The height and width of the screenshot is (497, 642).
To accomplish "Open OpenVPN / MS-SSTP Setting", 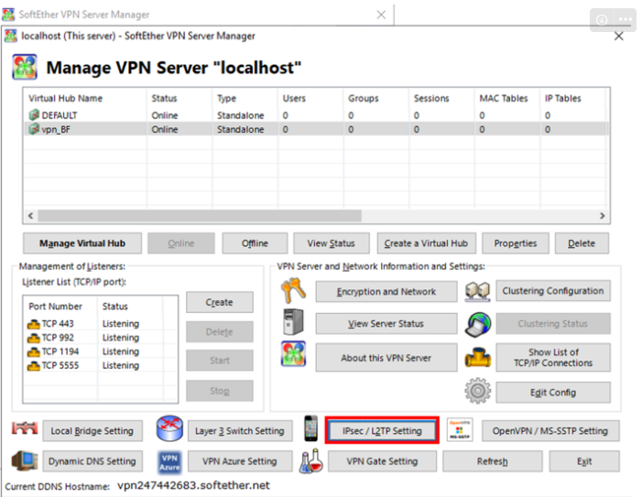I will pos(550,431).
